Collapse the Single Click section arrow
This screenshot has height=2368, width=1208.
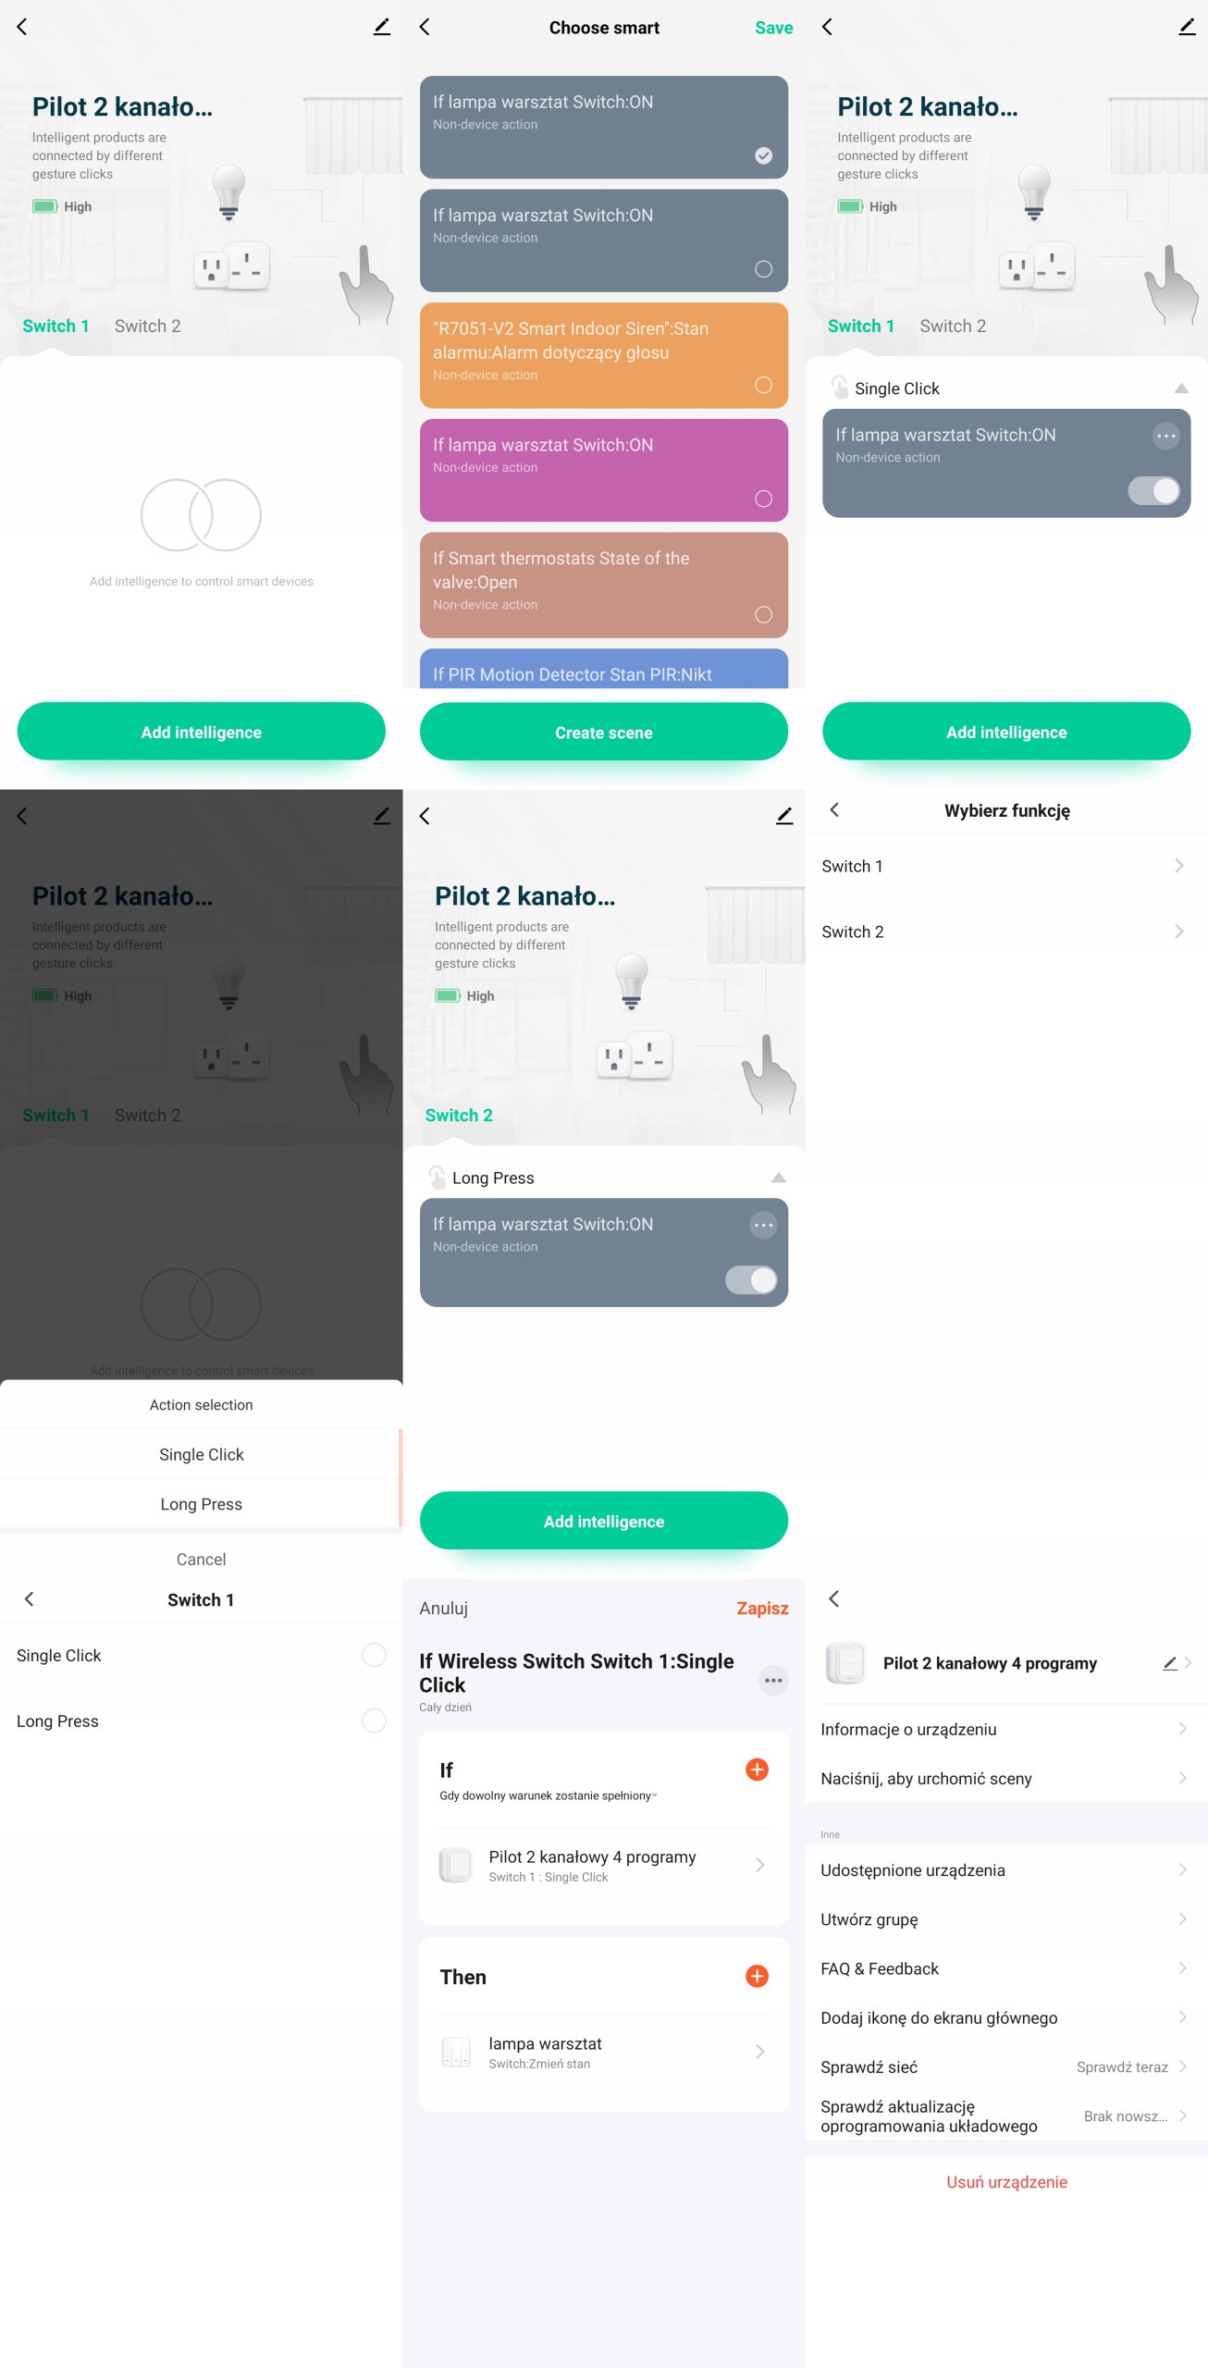pos(1181,388)
